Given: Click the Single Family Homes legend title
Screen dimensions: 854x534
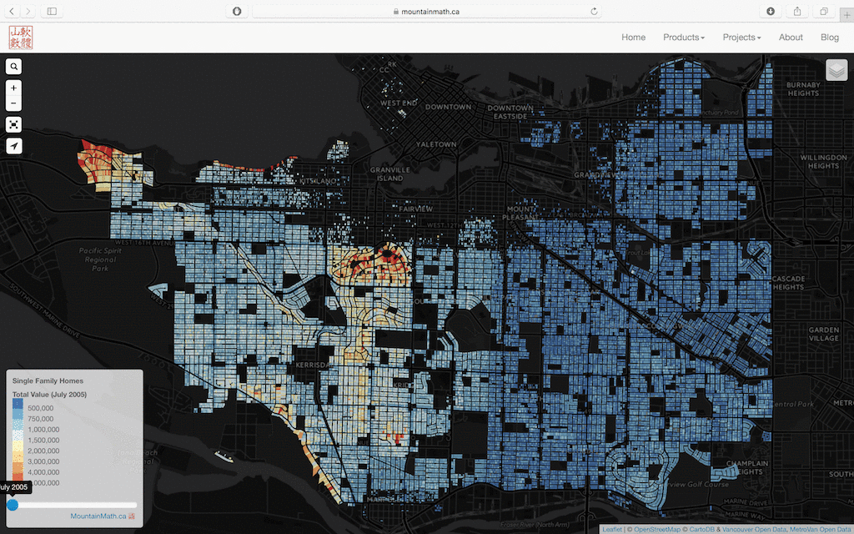Looking at the screenshot, I should coord(48,380).
